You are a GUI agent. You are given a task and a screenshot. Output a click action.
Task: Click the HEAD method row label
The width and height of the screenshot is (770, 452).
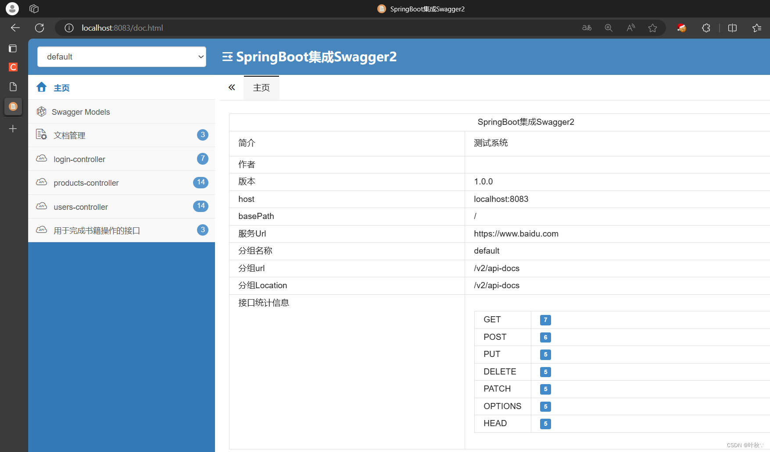click(495, 423)
